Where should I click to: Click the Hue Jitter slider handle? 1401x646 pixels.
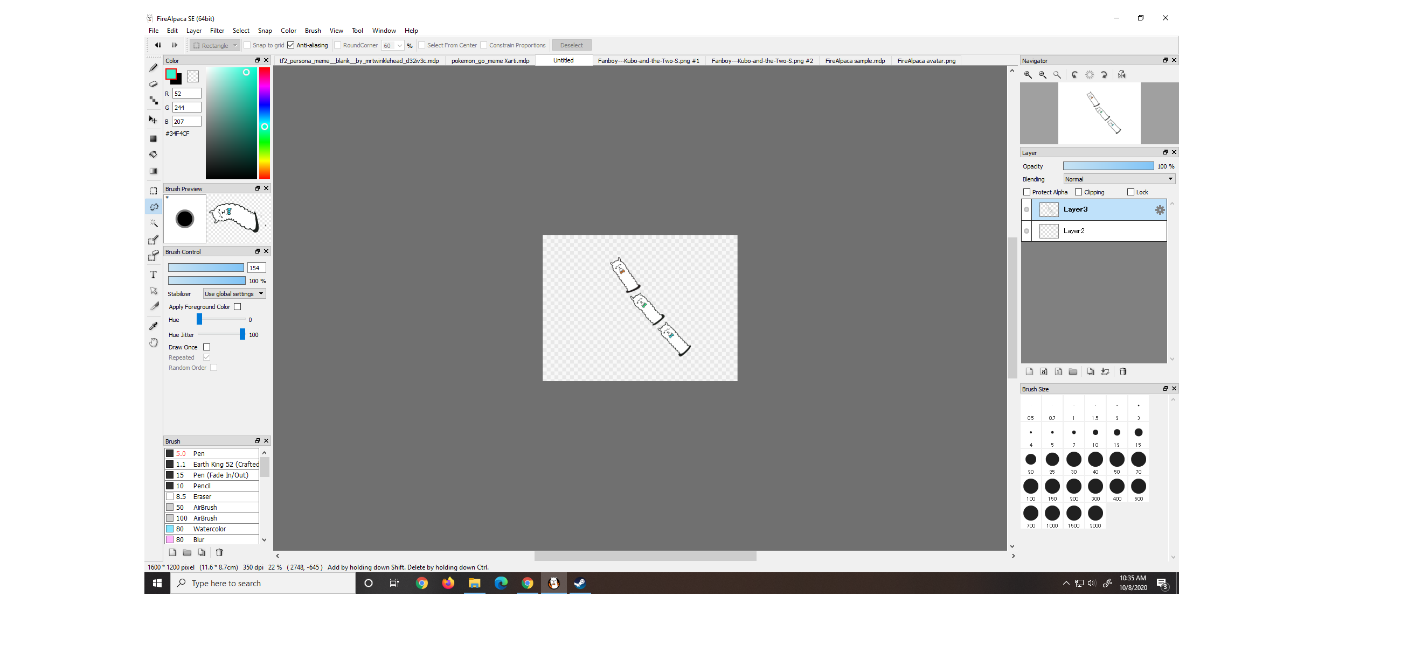(242, 335)
